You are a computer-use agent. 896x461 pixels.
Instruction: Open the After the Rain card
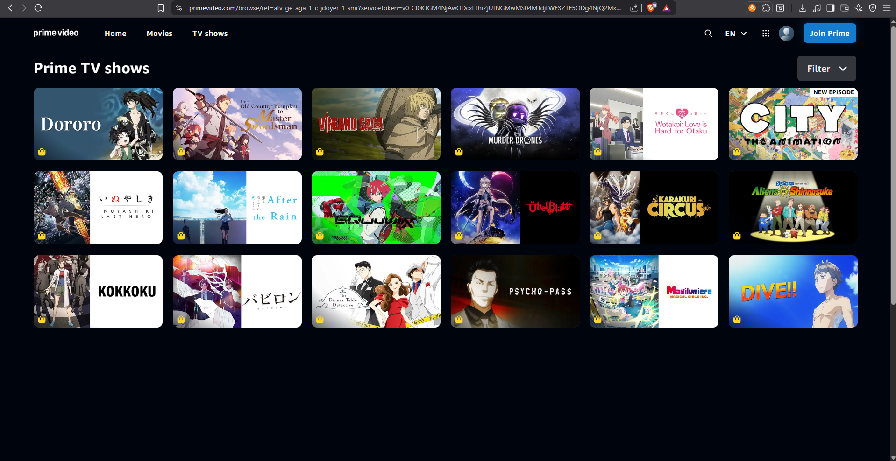point(237,208)
